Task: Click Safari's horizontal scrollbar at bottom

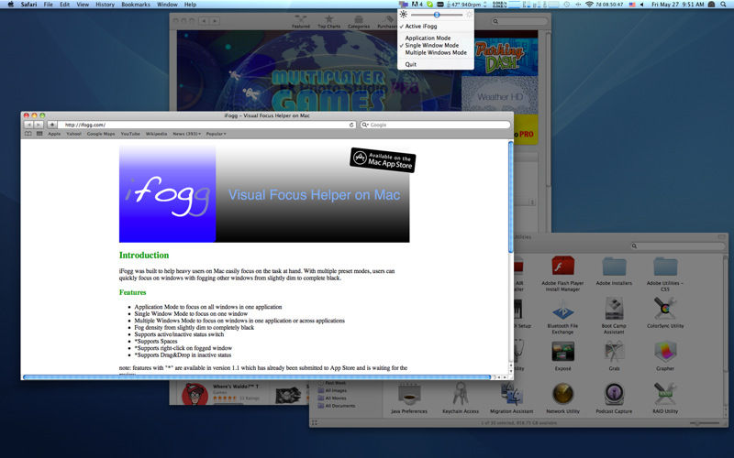Action: pos(257,376)
